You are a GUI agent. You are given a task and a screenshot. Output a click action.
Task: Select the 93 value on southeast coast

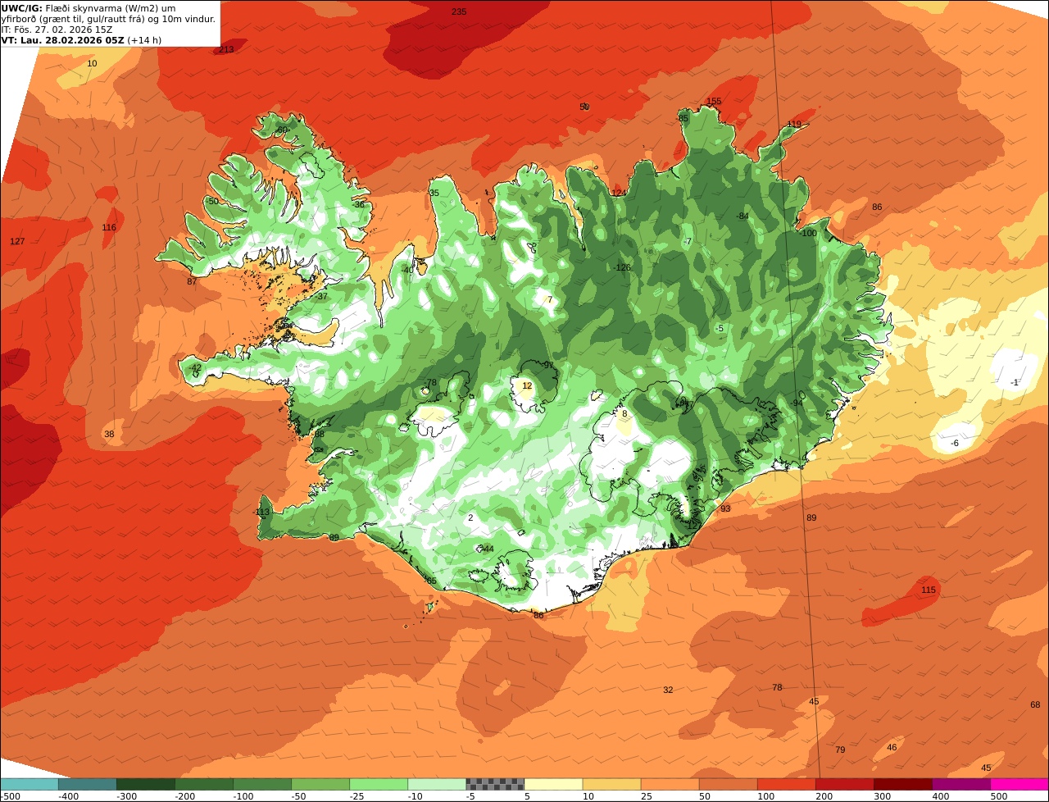coord(725,508)
